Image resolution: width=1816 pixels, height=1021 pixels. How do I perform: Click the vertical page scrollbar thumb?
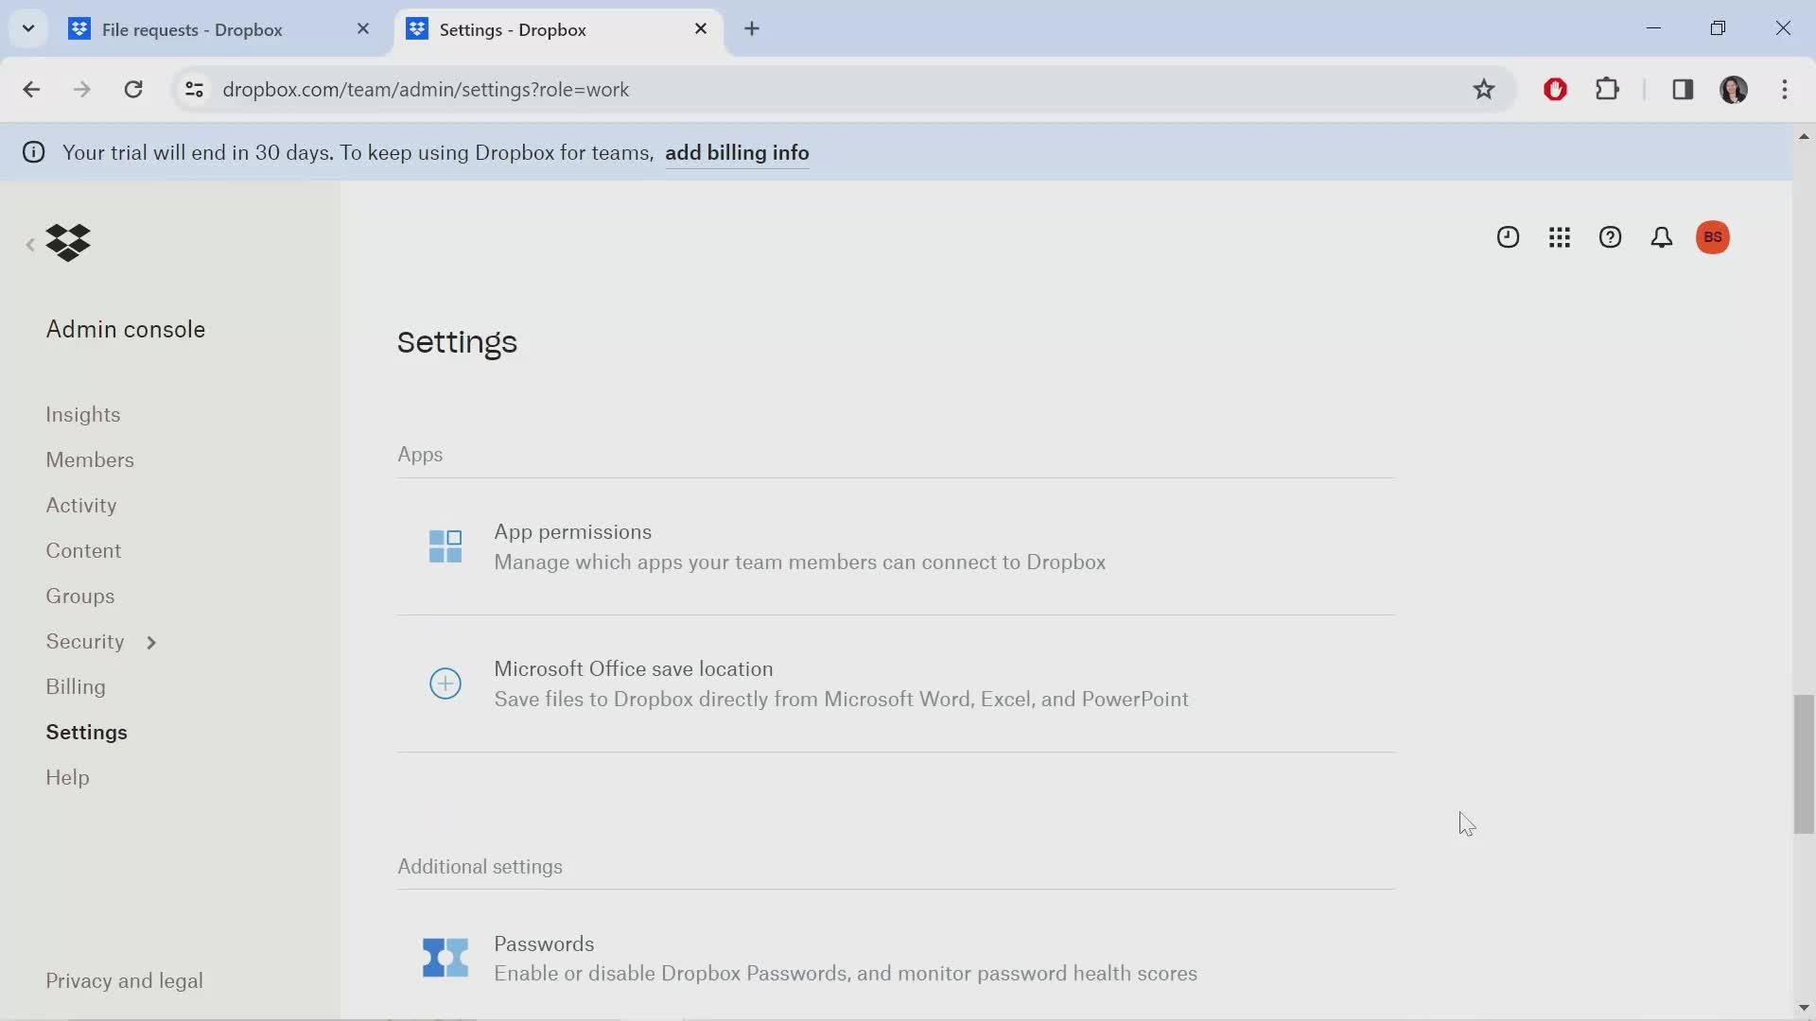1804,764
